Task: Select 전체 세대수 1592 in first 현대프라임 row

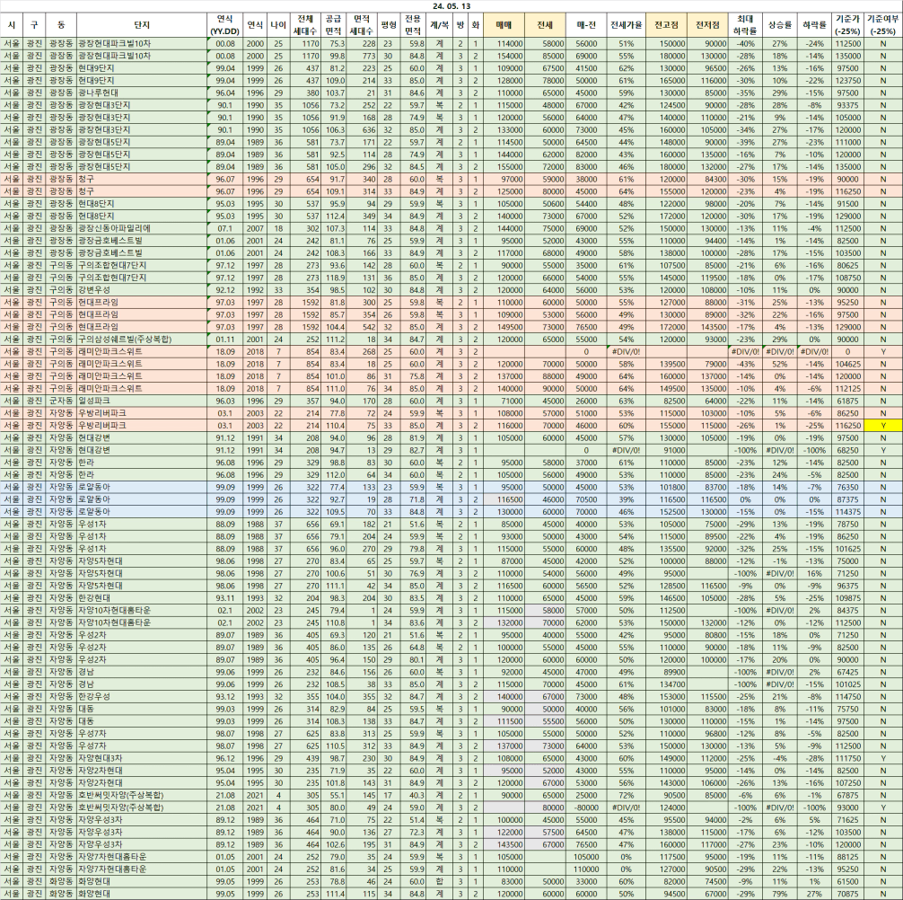Action: [x=304, y=302]
